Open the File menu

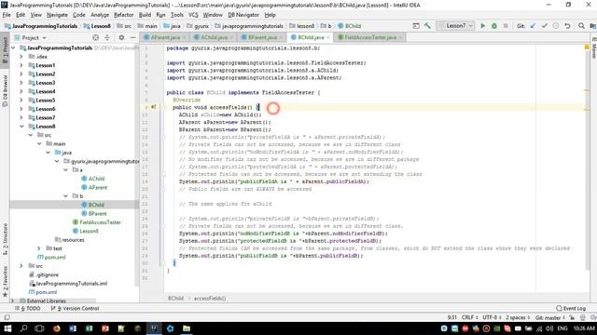coord(7,15)
